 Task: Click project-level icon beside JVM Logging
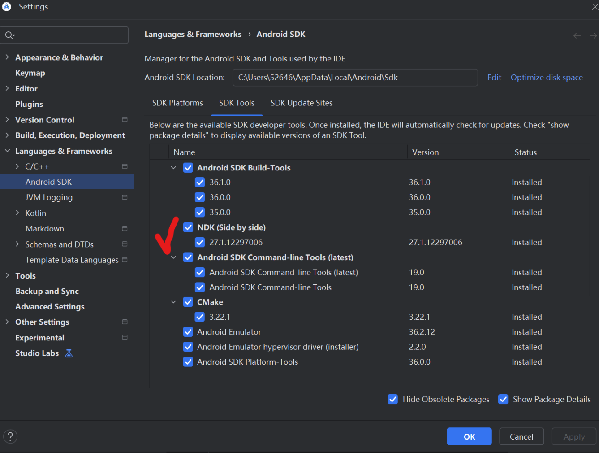[x=125, y=197]
